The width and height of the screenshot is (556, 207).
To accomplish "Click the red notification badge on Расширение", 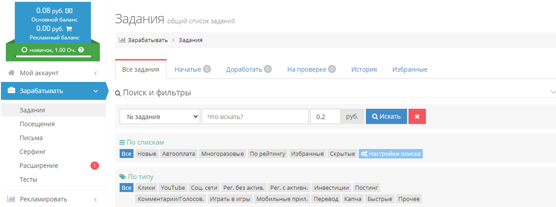I will point(95,165).
